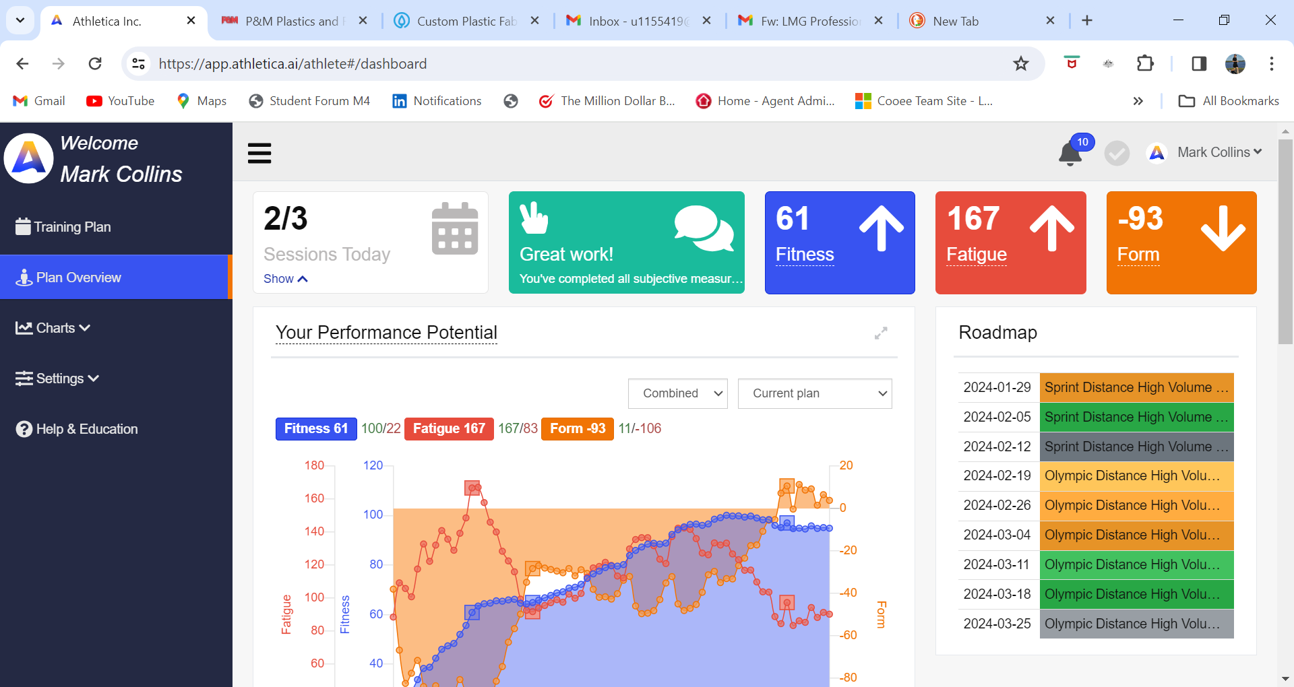Open Training Plan in the sidebar
Image resolution: width=1294 pixels, height=687 pixels.
click(x=63, y=227)
